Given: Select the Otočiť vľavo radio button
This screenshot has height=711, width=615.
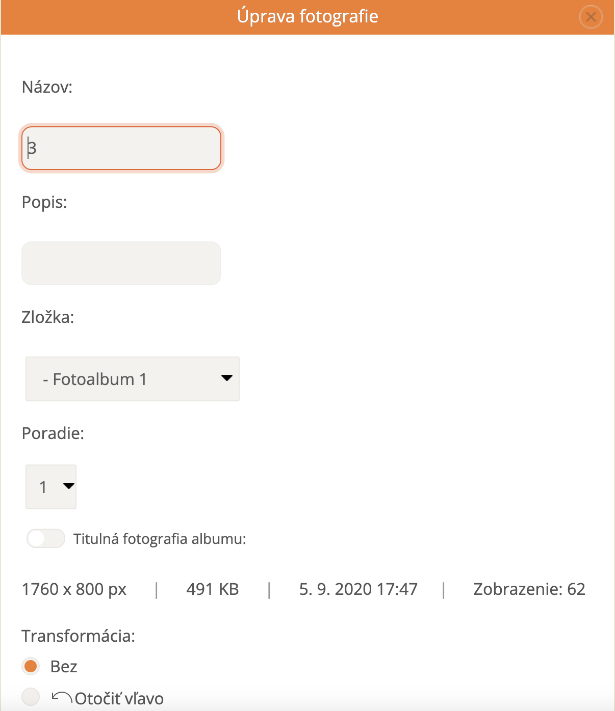Looking at the screenshot, I should pyautogui.click(x=31, y=697).
